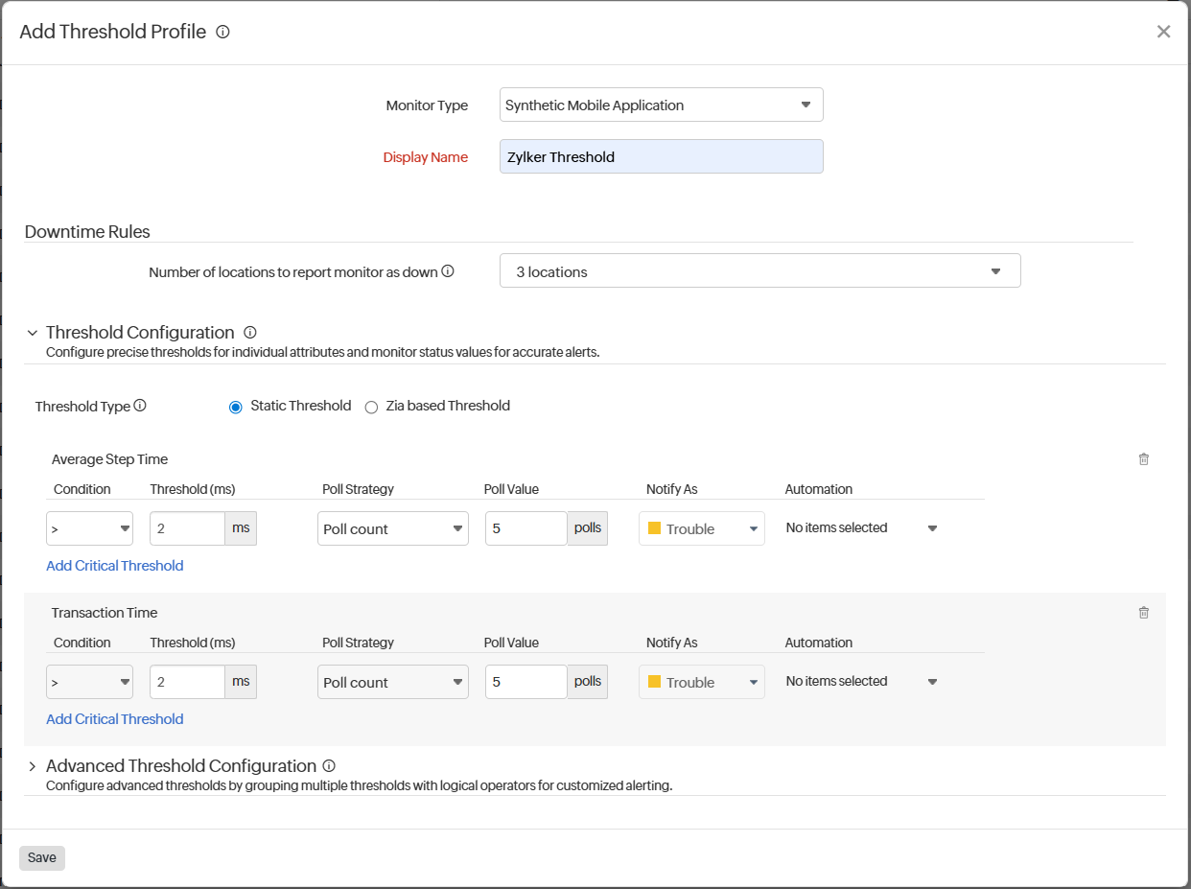Click the Advanced Threshold Configuration info icon

[x=328, y=765]
